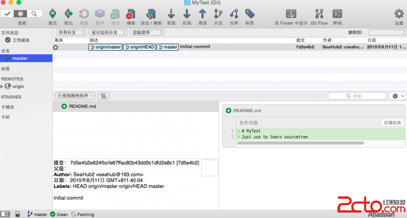Click the Checkout (检出) toolbar icon
The image size is (407, 218).
(68, 14)
